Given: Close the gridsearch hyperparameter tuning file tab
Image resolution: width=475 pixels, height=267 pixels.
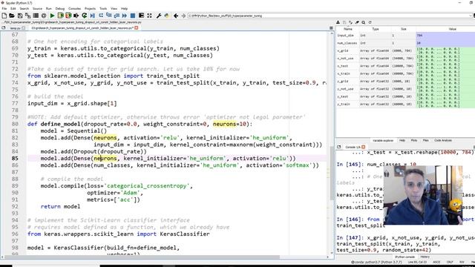Looking at the screenshot, I should (x=137, y=28).
